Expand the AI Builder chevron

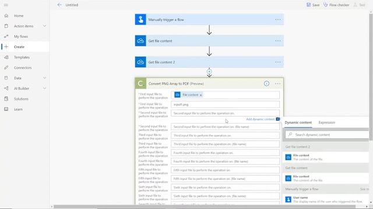(44, 88)
